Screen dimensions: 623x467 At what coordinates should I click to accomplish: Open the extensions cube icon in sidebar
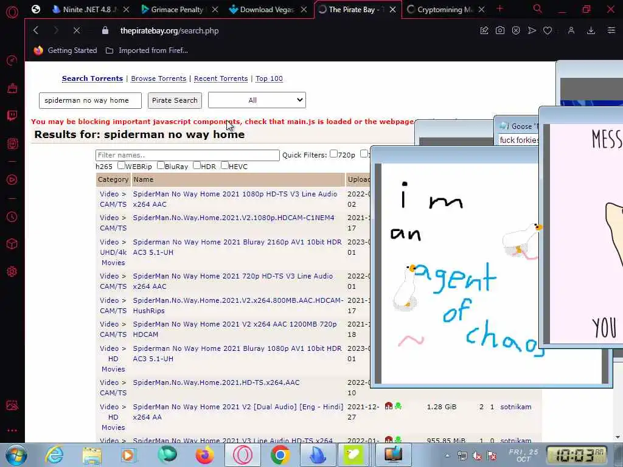(x=12, y=244)
